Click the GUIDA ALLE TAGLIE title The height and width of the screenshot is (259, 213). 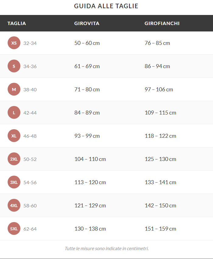[106, 6]
